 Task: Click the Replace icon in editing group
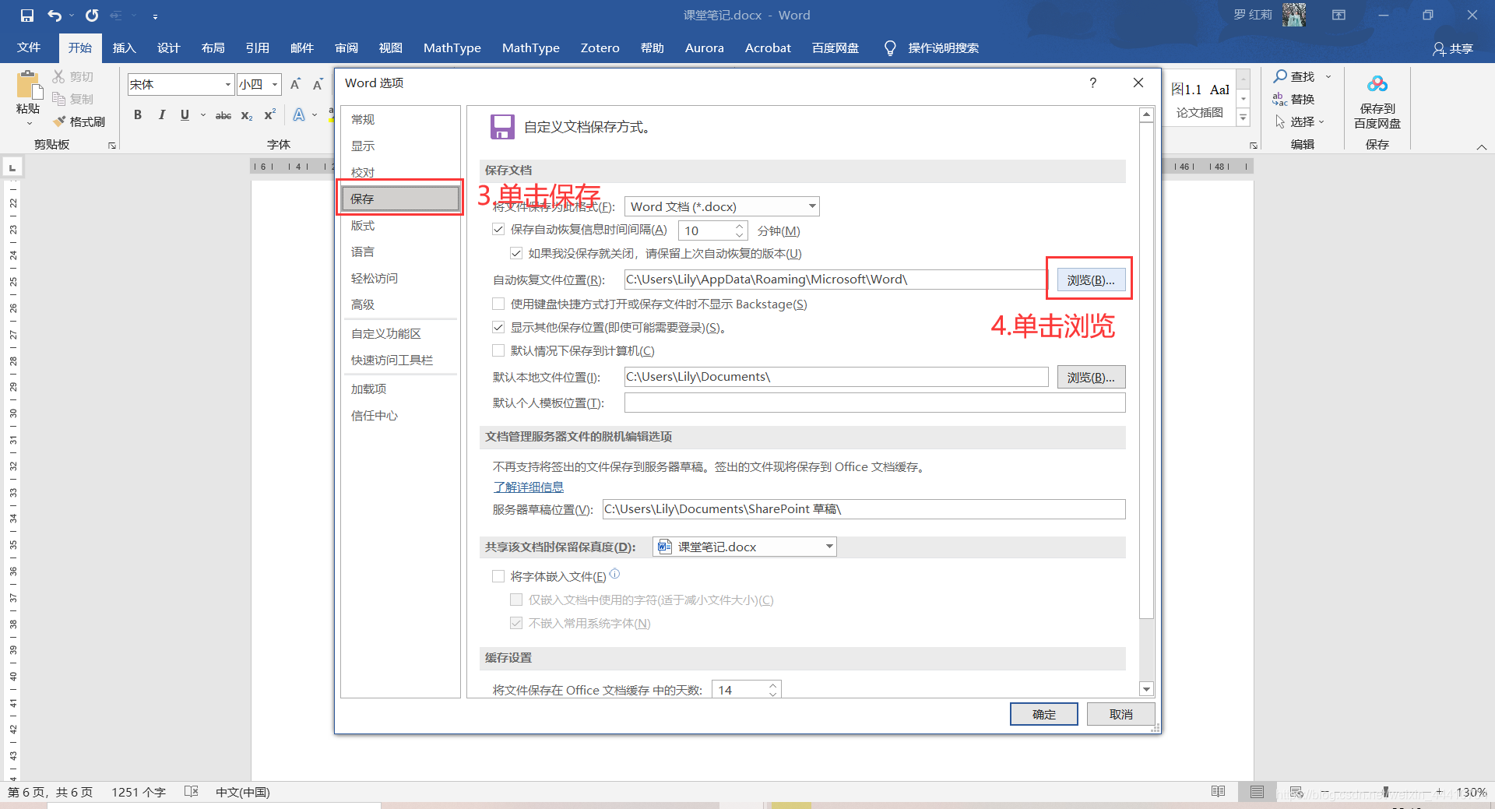(x=1280, y=99)
